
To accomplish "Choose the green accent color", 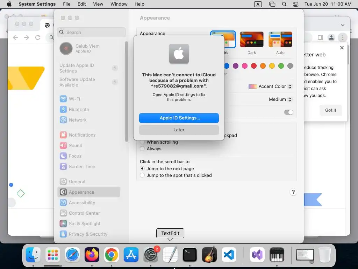I will [x=281, y=66].
